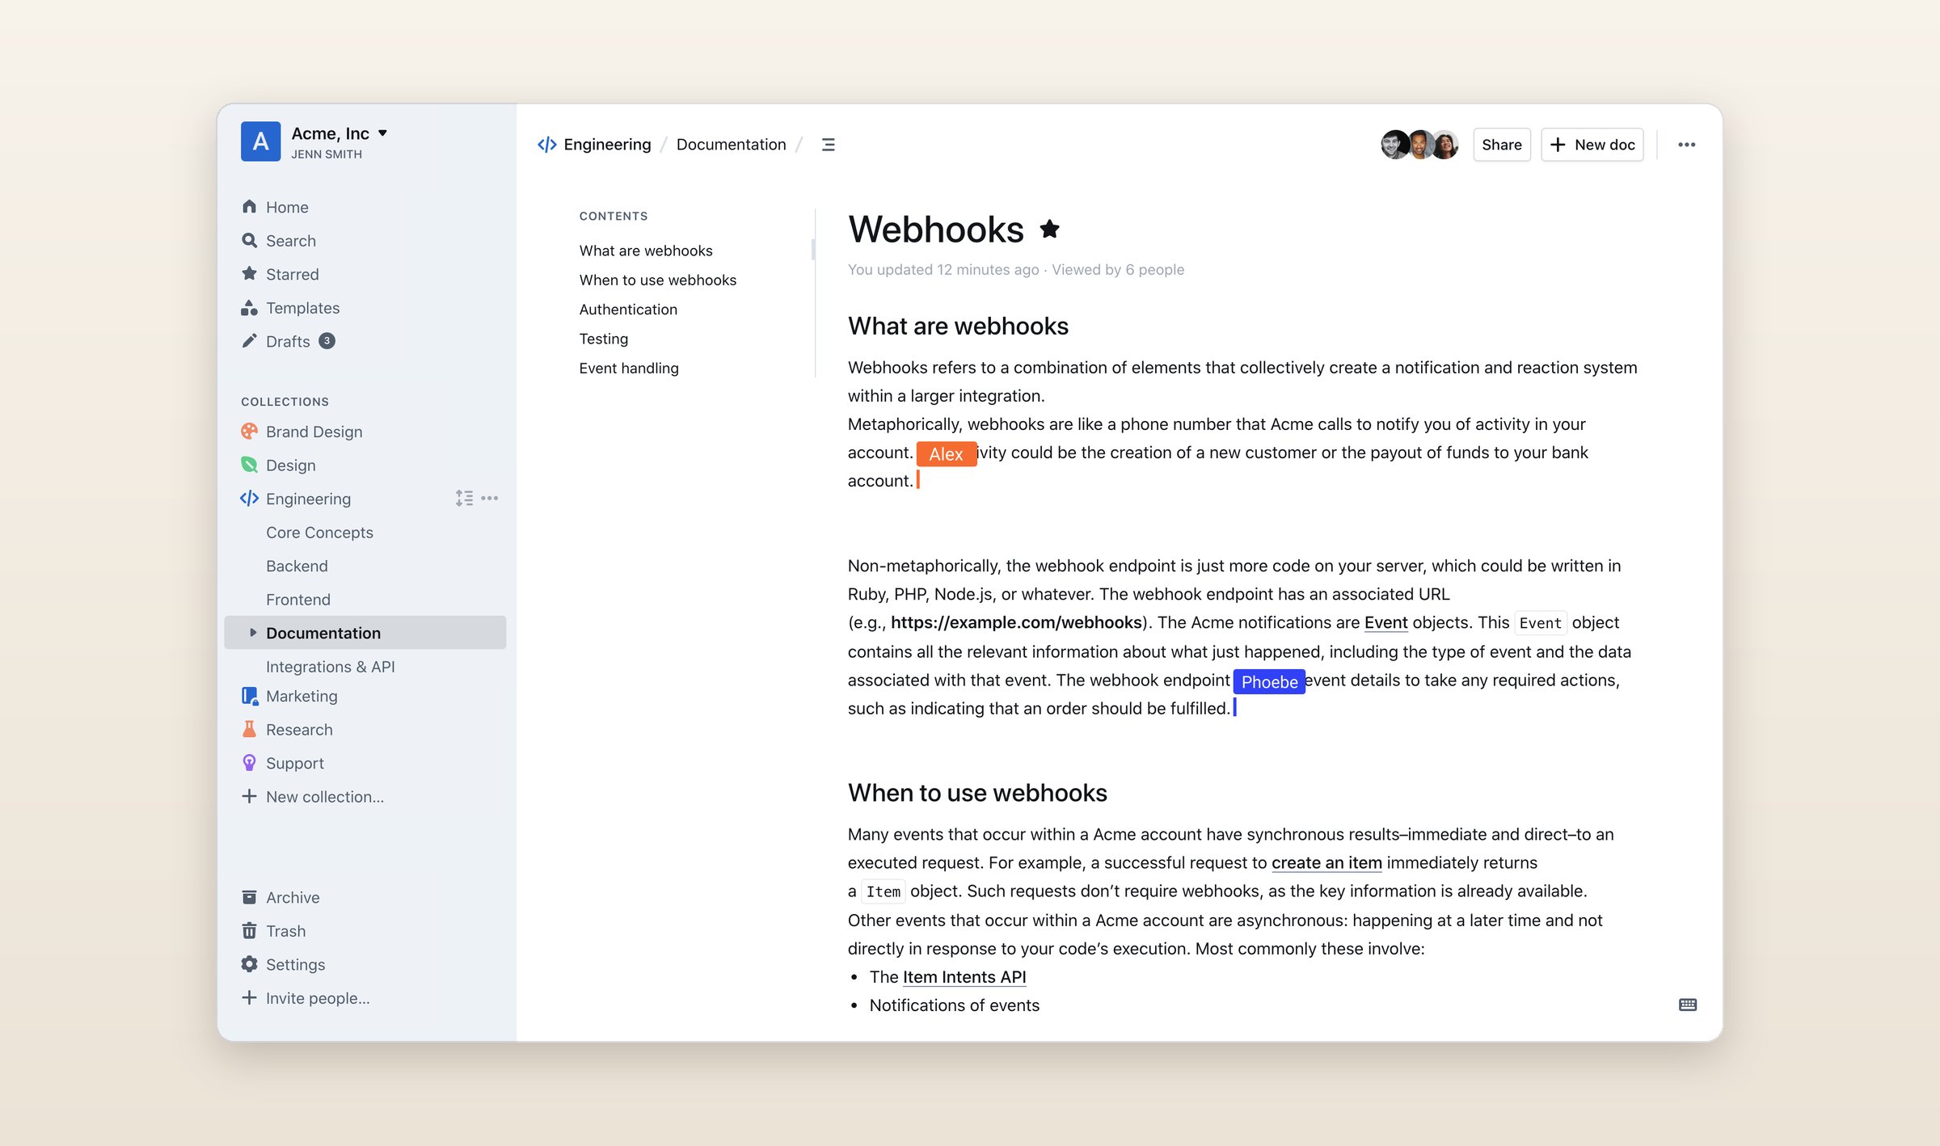Viewport: 1940px width, 1146px height.
Task: Click the sort icon beside Engineering collection
Action: (x=464, y=499)
